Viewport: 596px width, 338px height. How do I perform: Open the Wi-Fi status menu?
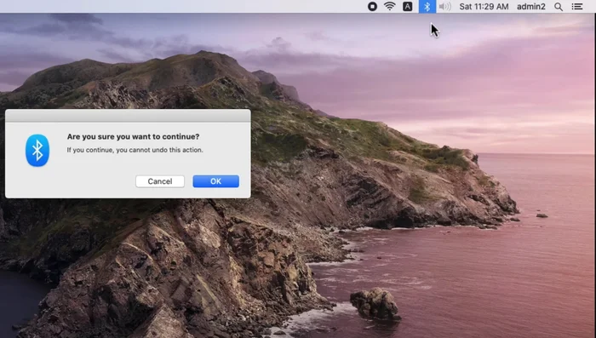[x=390, y=7]
